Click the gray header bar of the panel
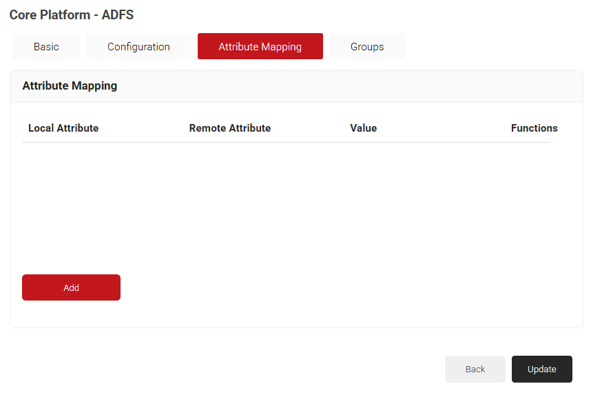Screen dimensions: 591x395 [344, 86]
